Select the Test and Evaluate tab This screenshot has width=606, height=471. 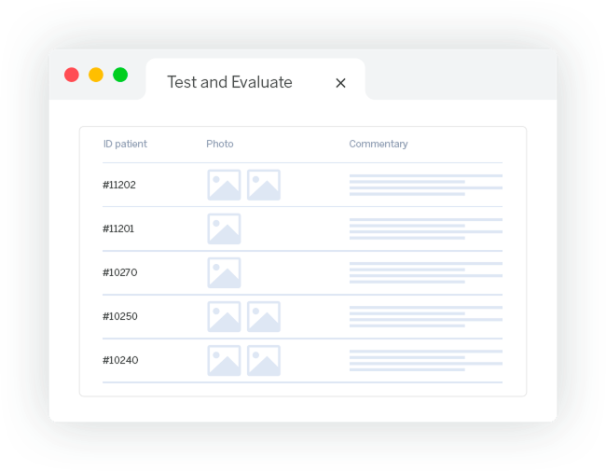pos(229,82)
